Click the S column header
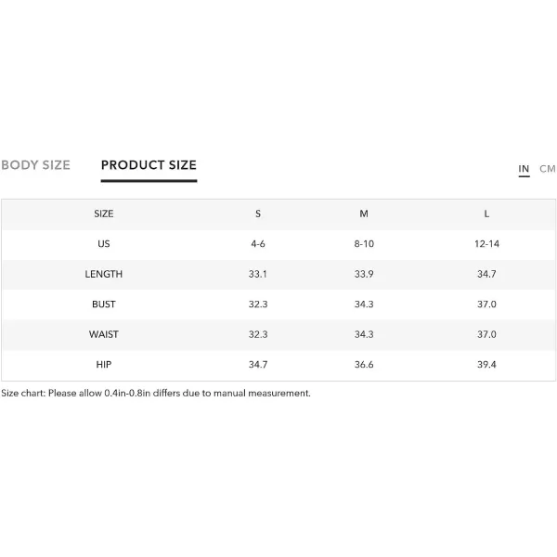The width and height of the screenshot is (557, 557). tap(258, 214)
